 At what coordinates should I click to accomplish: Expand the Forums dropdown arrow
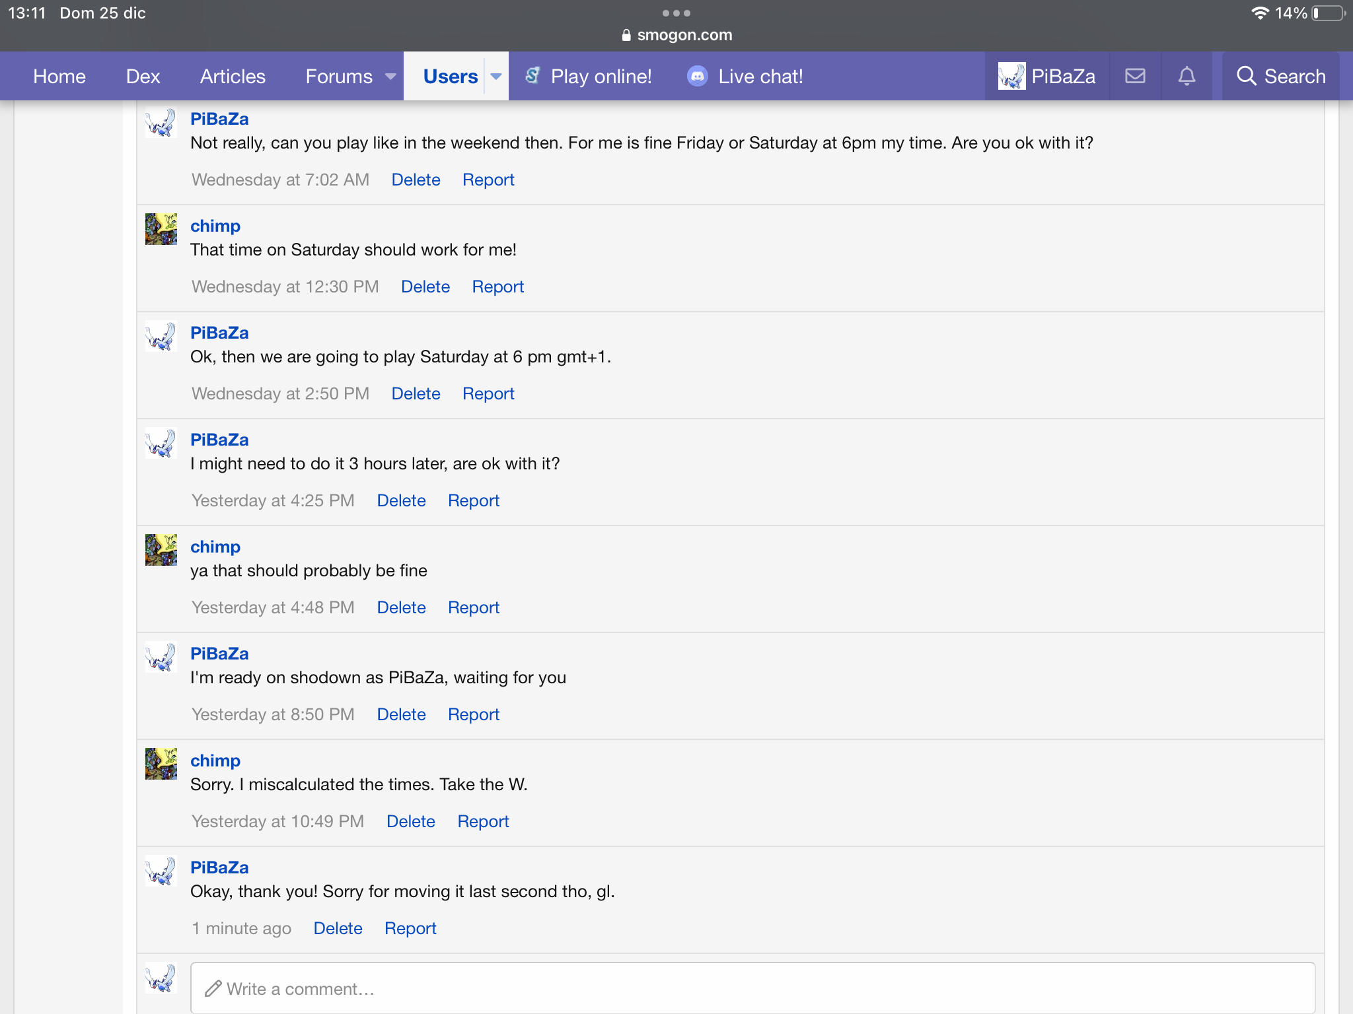[390, 77]
